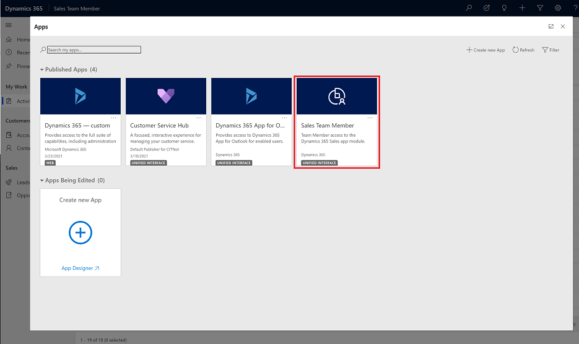The height and width of the screenshot is (344, 579).
Task: Open the Sales Team Member app tile
Action: point(337,122)
